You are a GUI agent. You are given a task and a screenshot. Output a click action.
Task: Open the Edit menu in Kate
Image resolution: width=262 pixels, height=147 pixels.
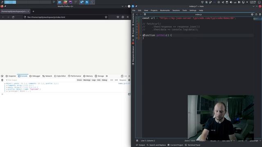coord(139,10)
